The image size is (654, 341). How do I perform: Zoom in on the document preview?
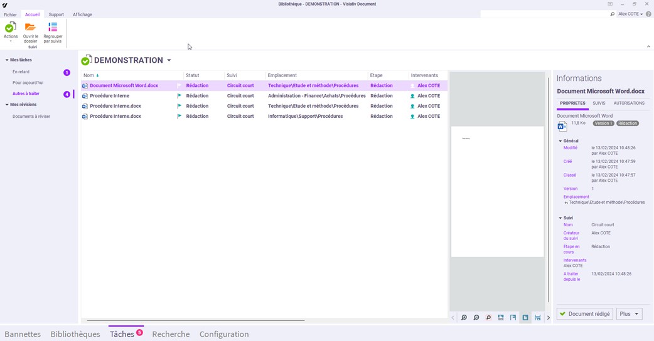tap(464, 318)
